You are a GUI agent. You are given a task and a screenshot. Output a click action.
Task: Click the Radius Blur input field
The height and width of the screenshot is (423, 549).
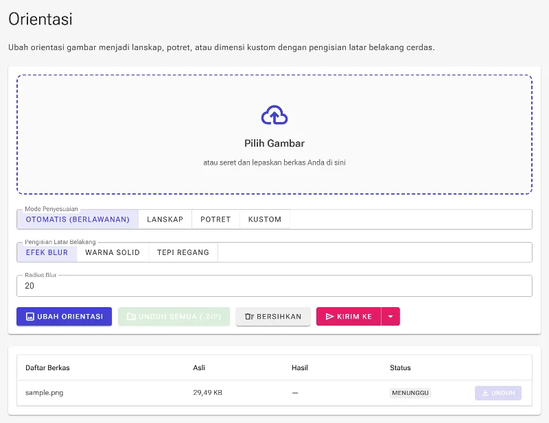[x=274, y=286]
